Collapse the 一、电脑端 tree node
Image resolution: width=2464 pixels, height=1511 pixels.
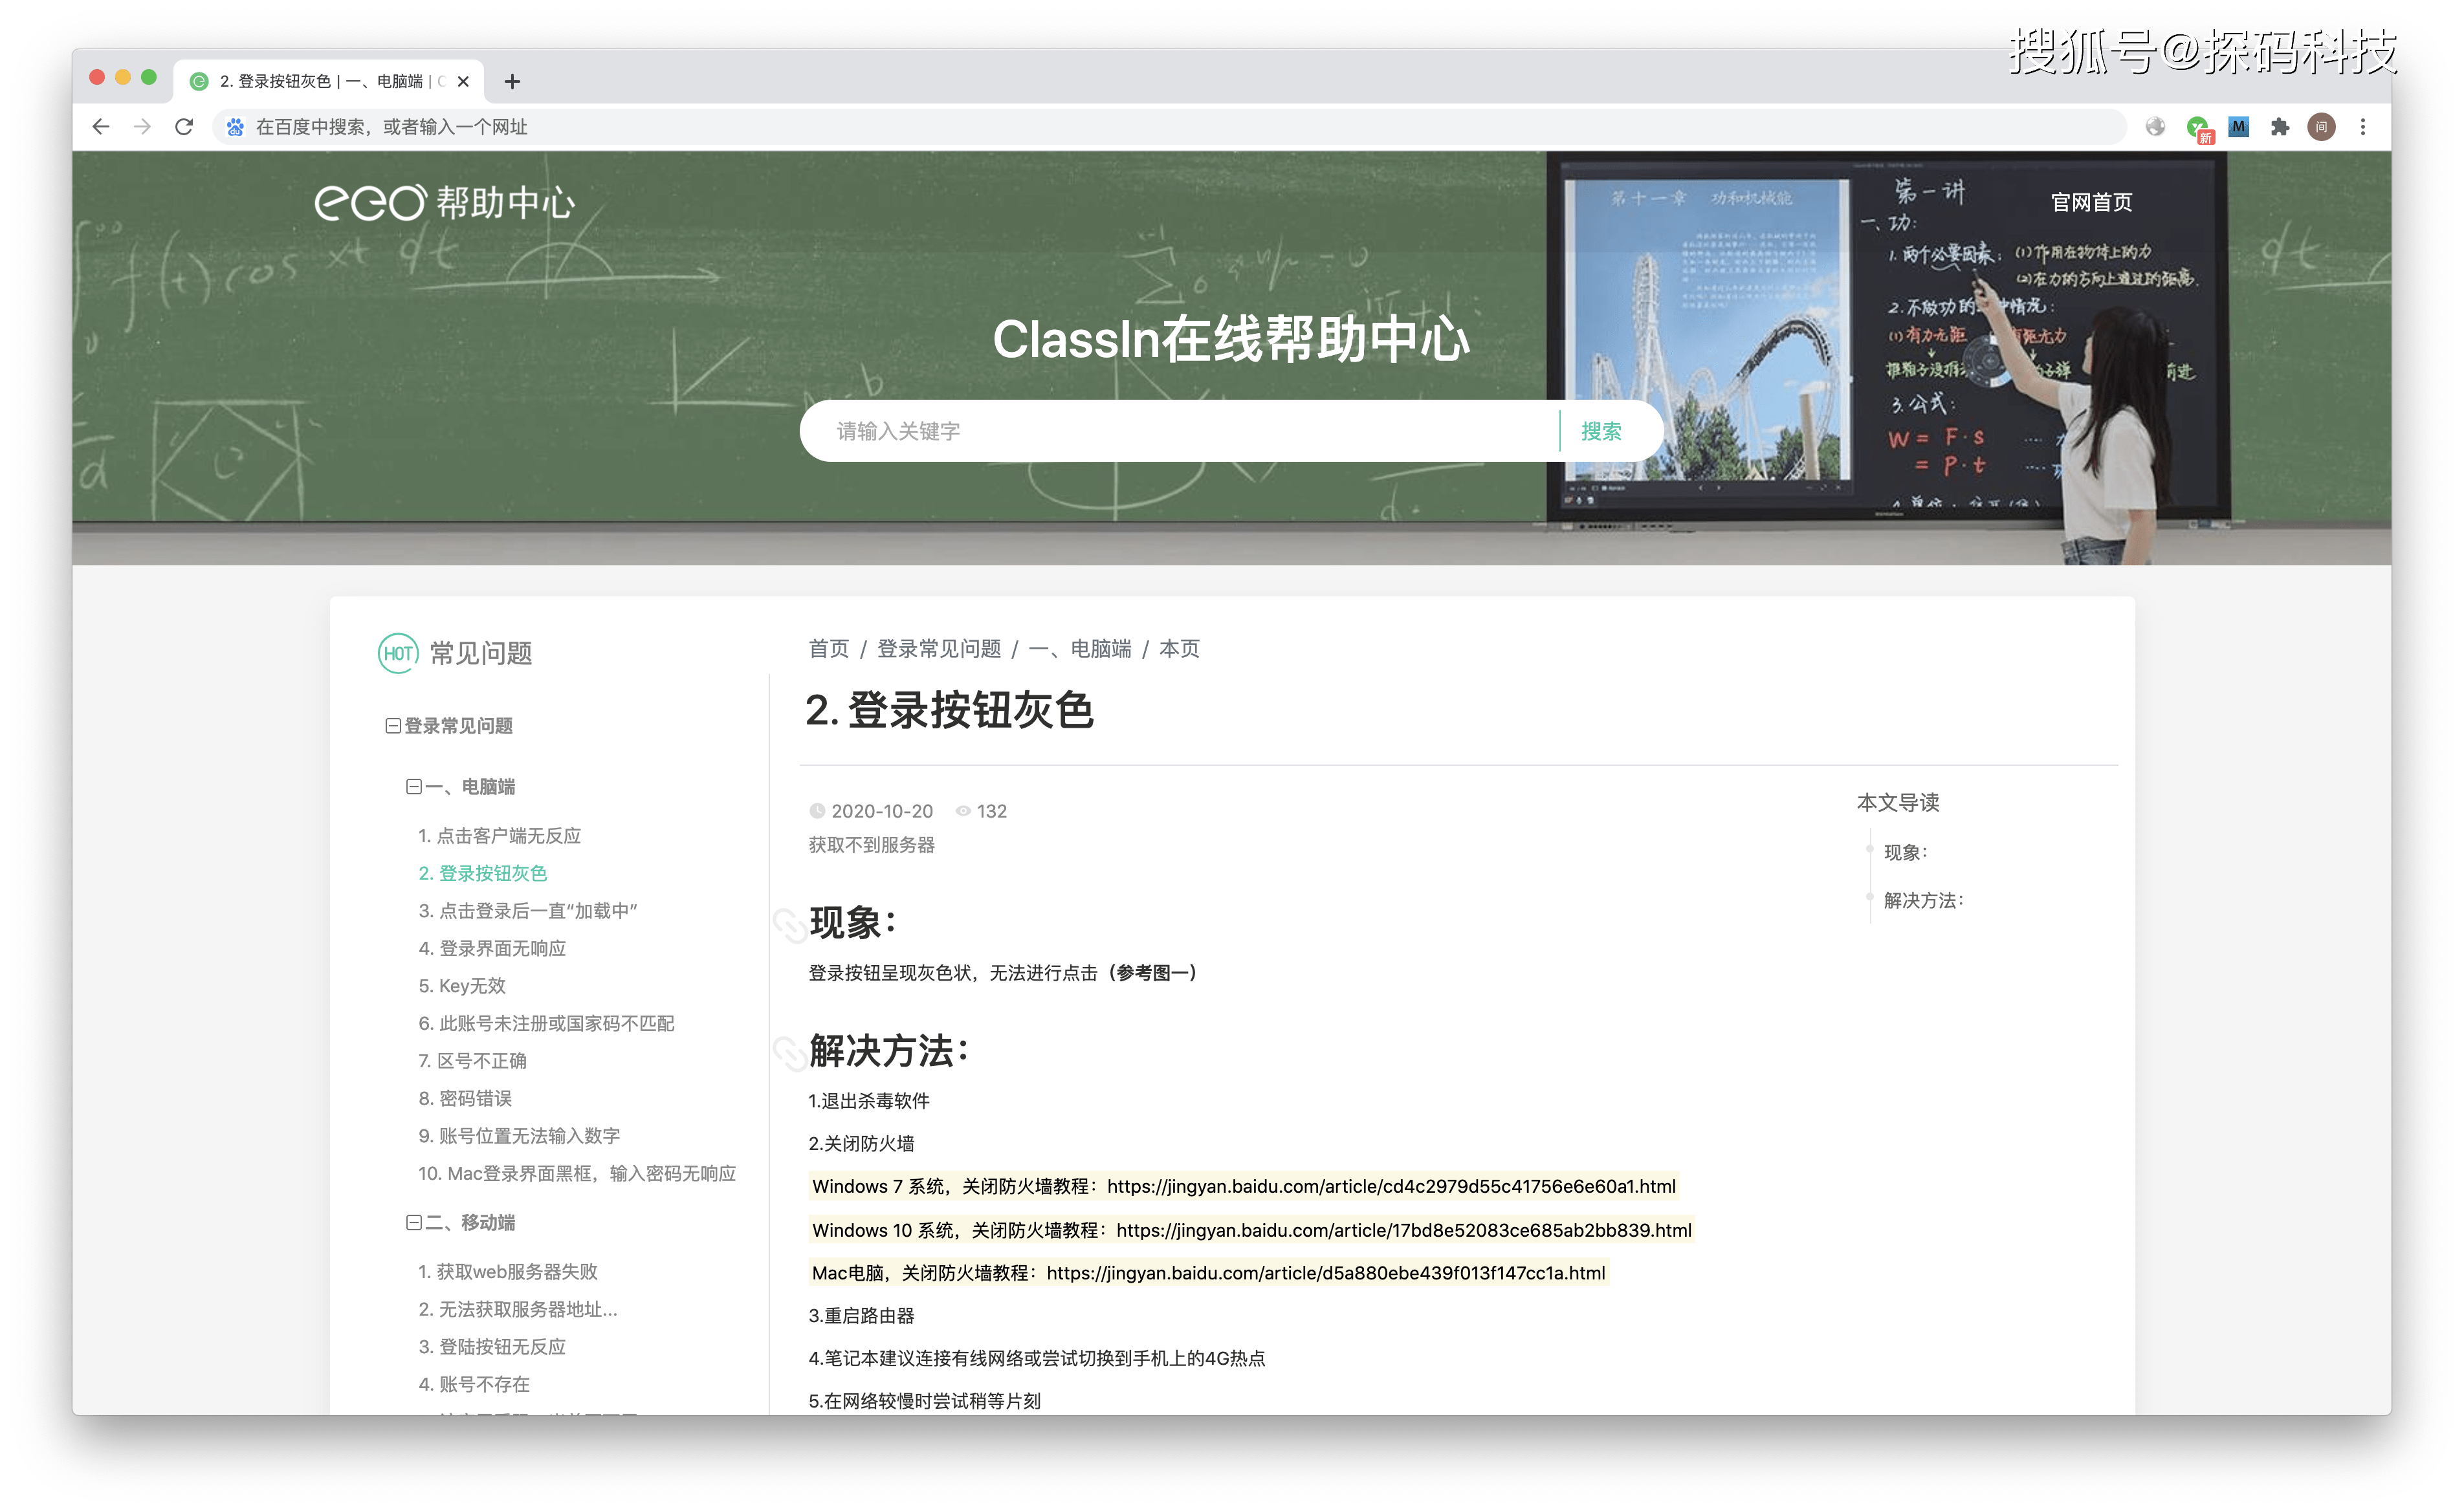[413, 787]
